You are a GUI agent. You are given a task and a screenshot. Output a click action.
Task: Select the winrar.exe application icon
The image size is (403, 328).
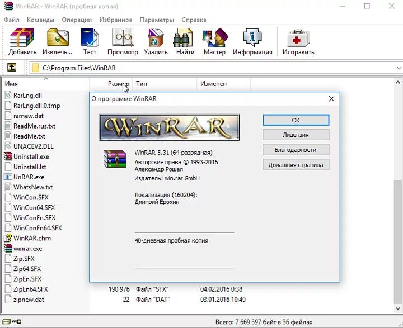[x=8, y=248]
